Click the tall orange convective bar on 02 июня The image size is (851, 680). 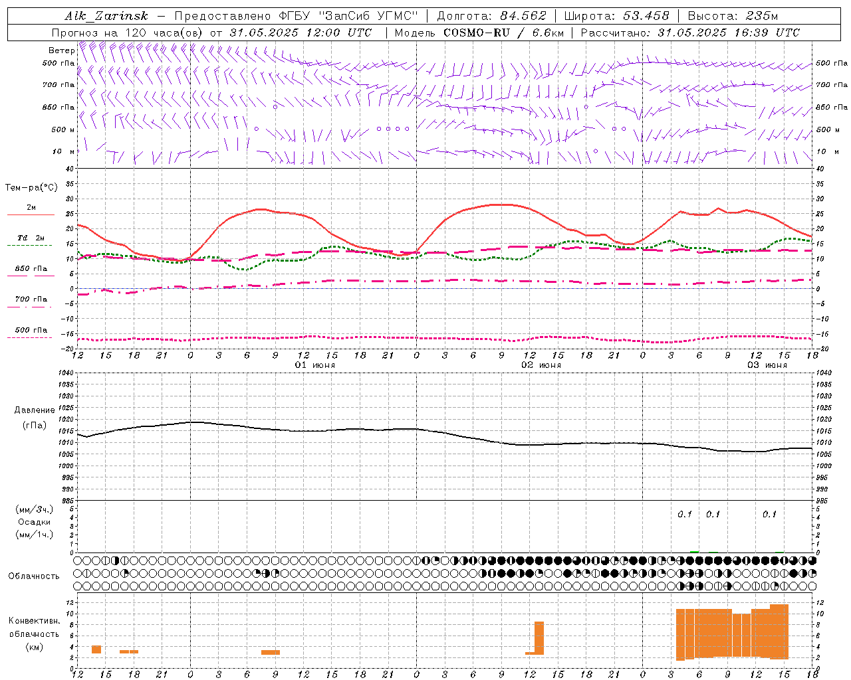coord(539,638)
